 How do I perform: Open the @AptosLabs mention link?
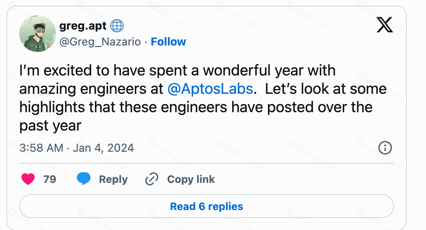point(210,89)
